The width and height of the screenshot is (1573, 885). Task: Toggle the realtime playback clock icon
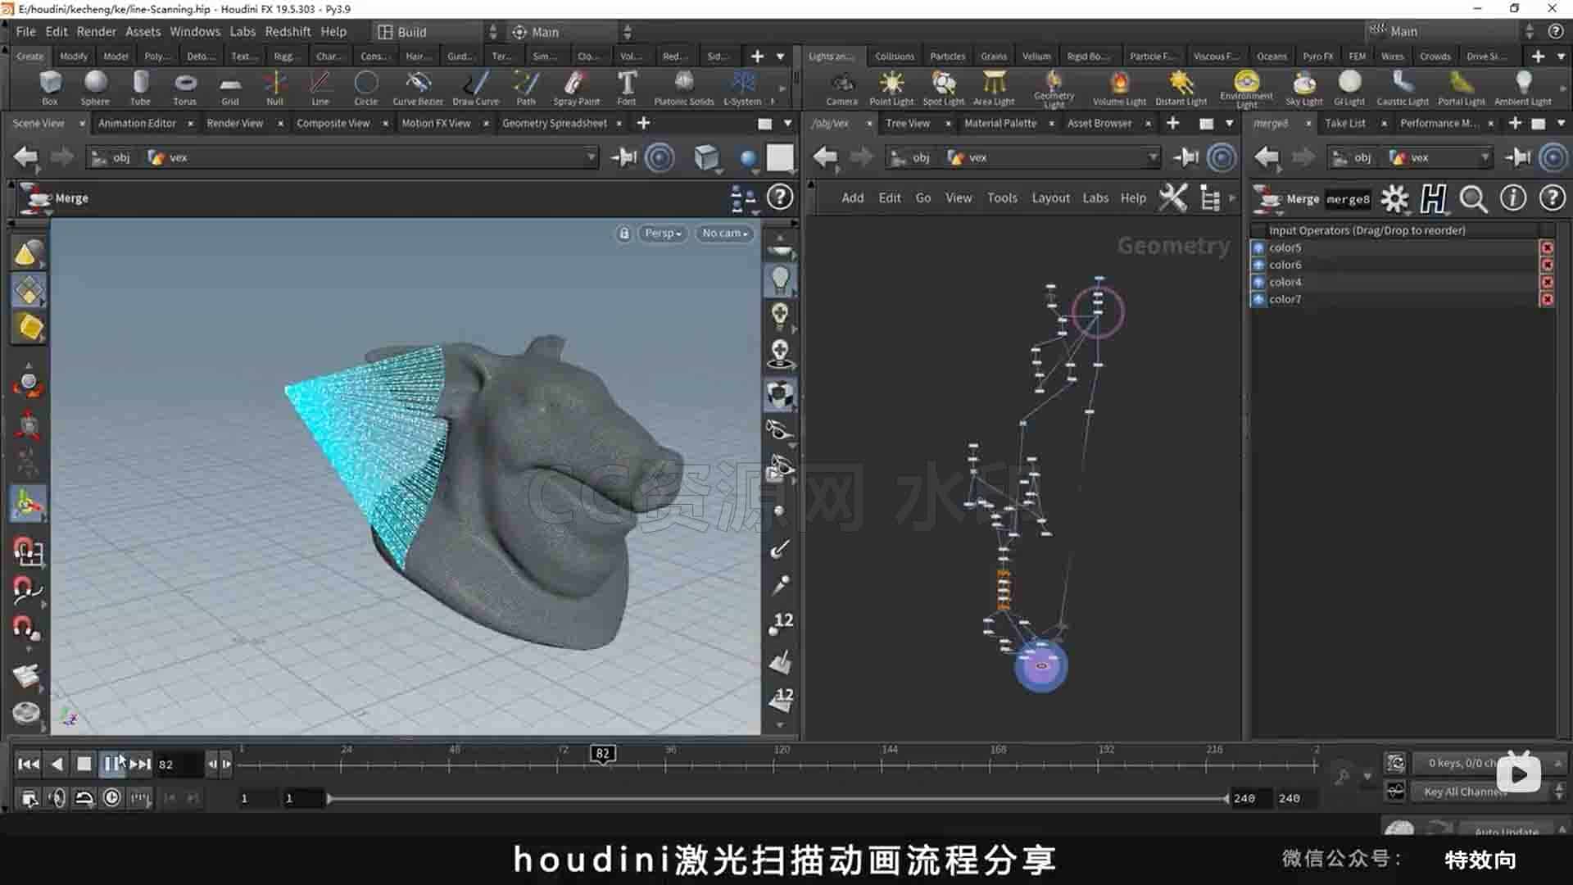(x=112, y=797)
